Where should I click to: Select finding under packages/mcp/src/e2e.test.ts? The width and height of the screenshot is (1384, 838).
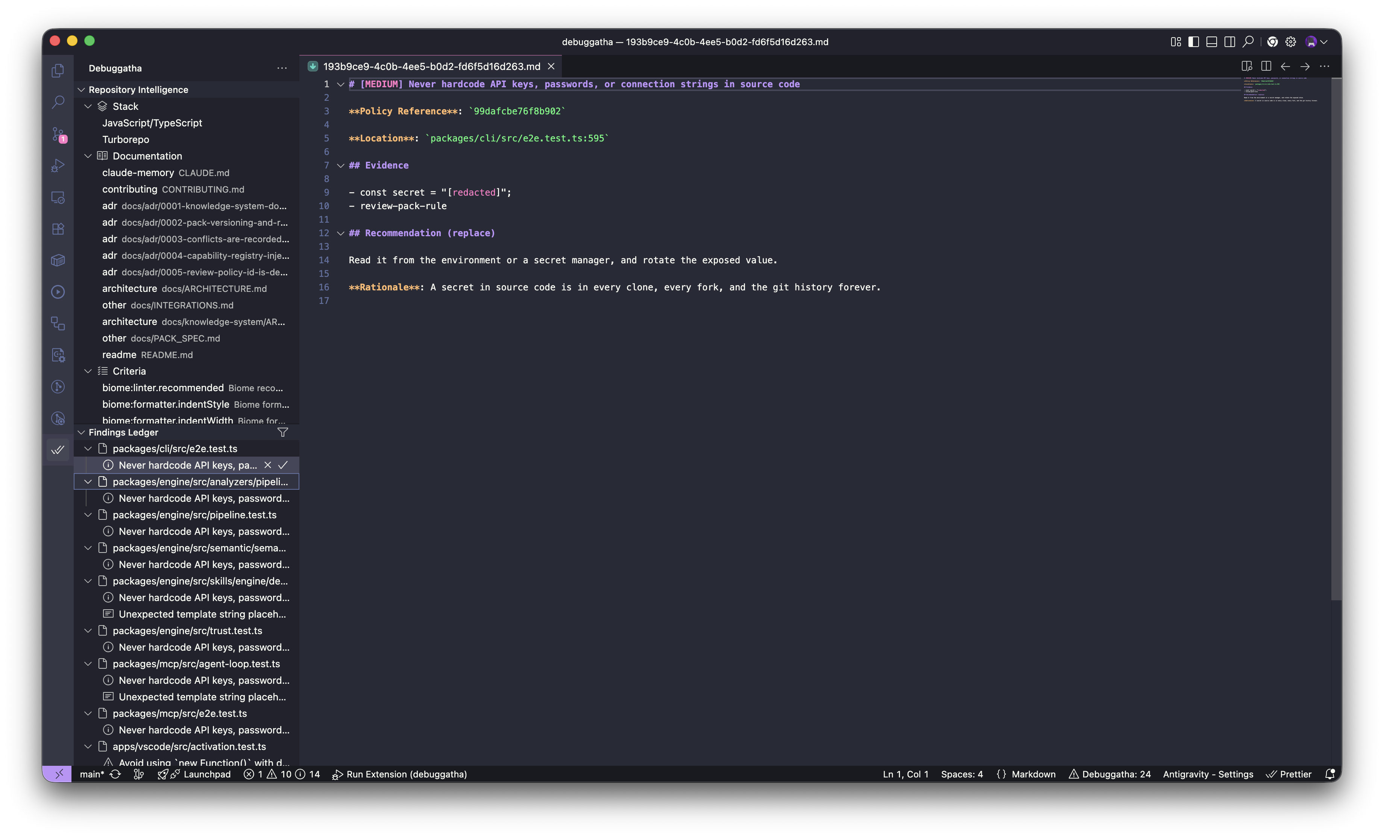point(187,730)
